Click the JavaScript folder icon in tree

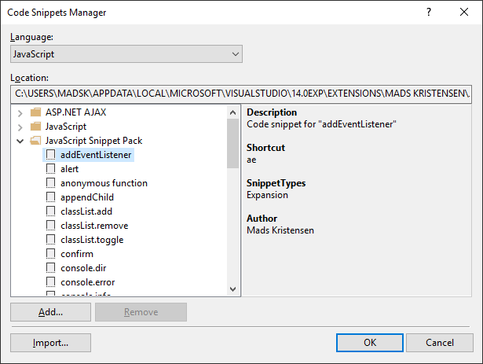coord(35,127)
